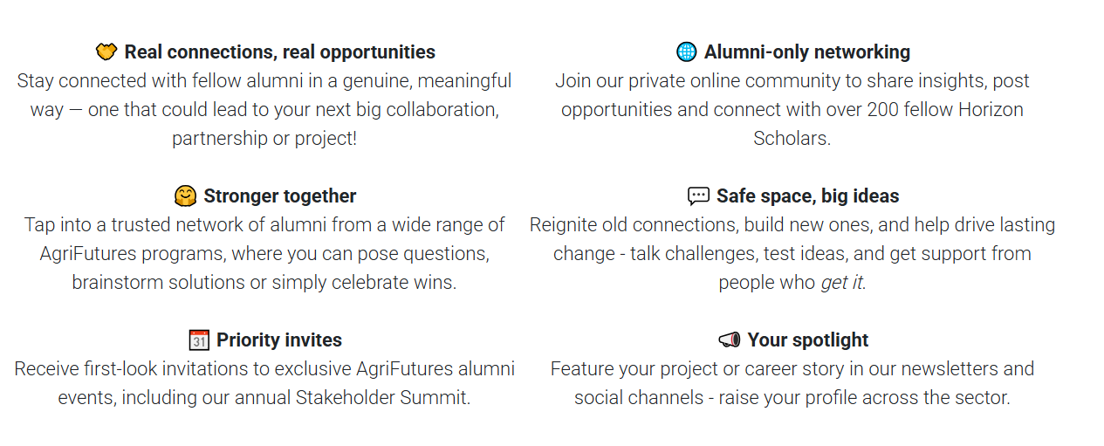Image resolution: width=1104 pixels, height=446 pixels.
Task: Click the speech bubble icon
Action: click(x=698, y=196)
